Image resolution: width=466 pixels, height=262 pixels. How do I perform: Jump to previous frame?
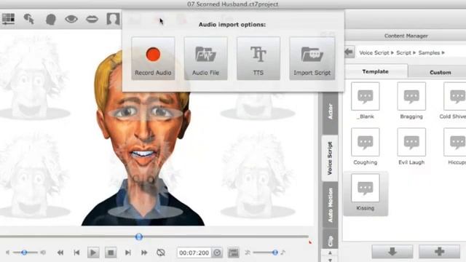[x=76, y=253]
